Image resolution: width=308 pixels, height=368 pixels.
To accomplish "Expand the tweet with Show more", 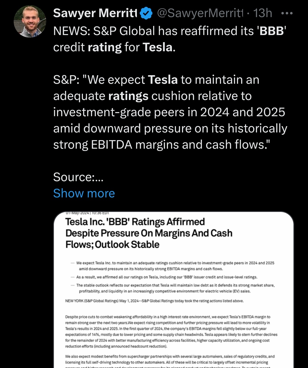I will click(84, 193).
